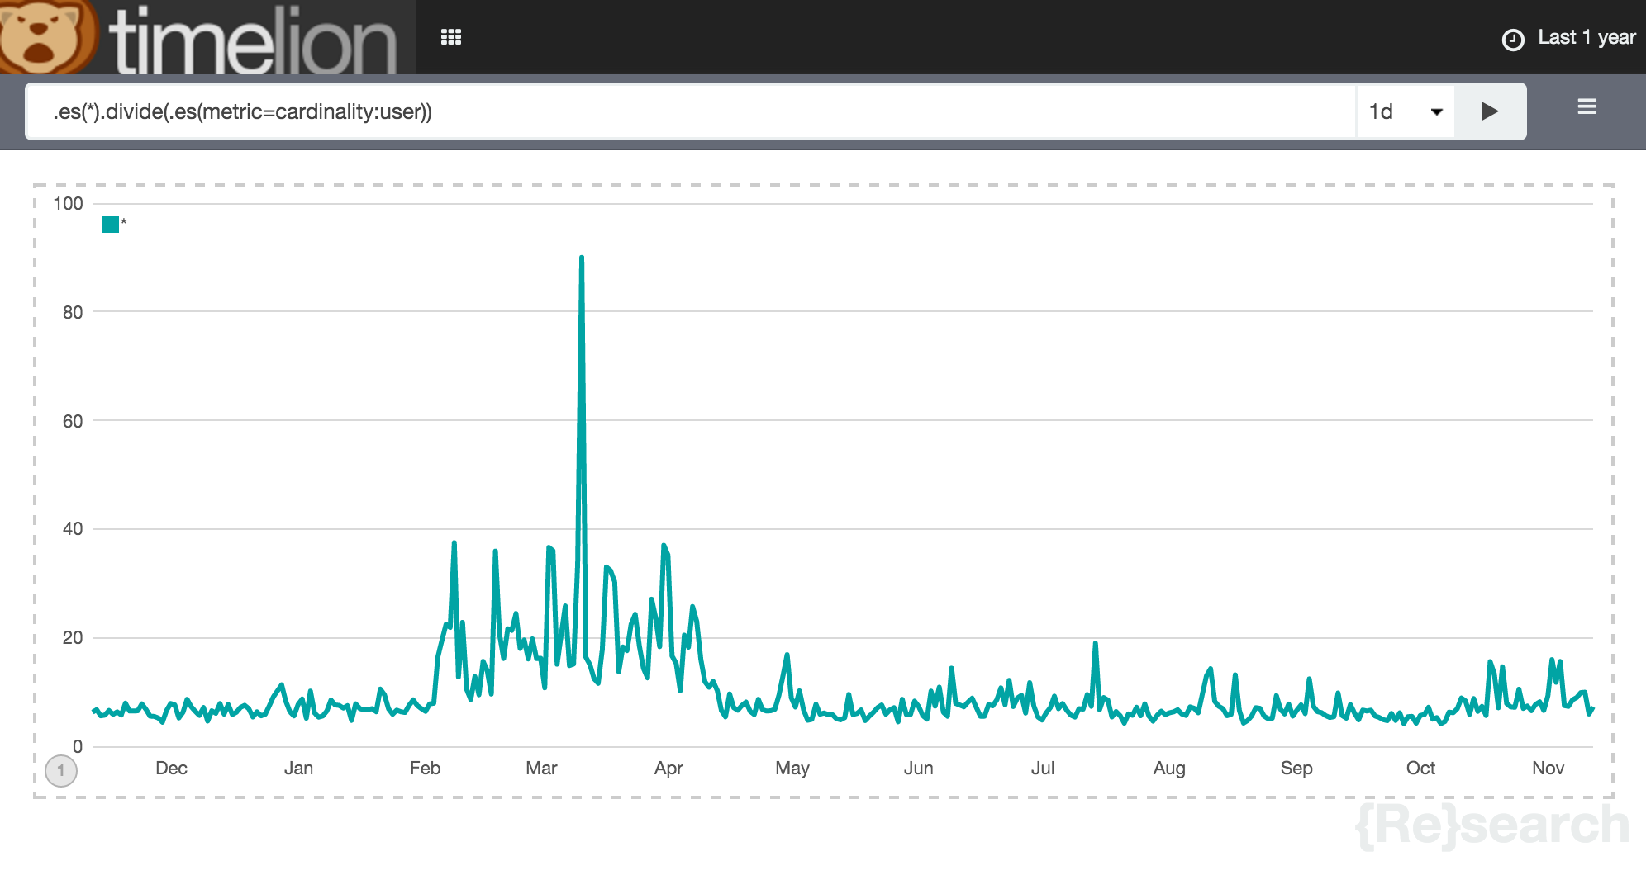Viewport: 1646px width, 875px height.
Task: Open the hamburger menu
Action: [1587, 106]
